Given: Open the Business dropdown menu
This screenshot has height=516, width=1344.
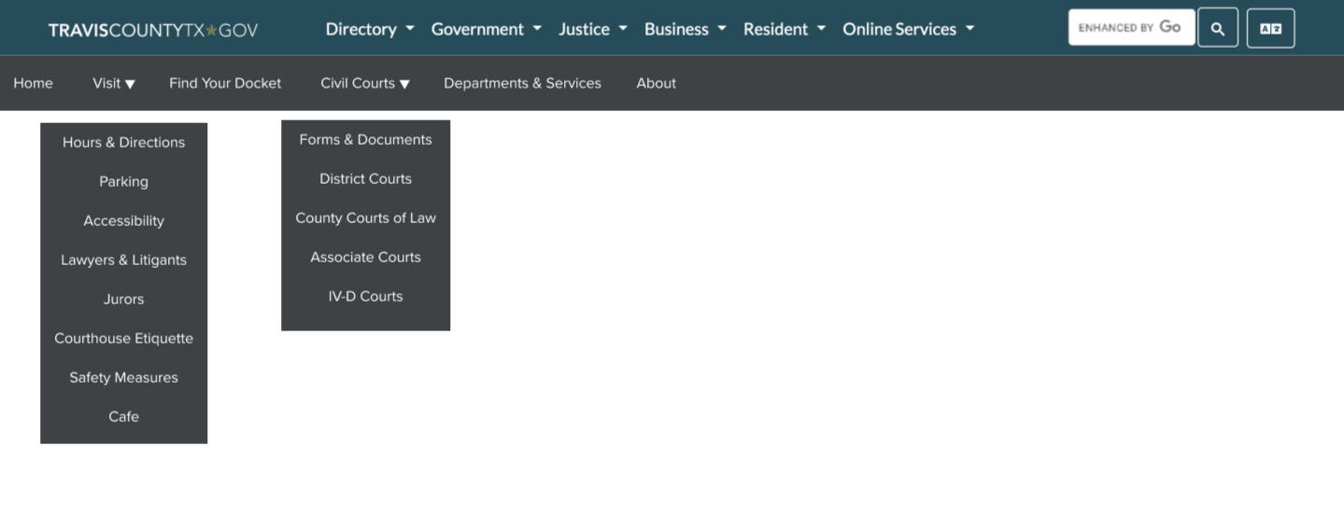Looking at the screenshot, I should tap(685, 29).
